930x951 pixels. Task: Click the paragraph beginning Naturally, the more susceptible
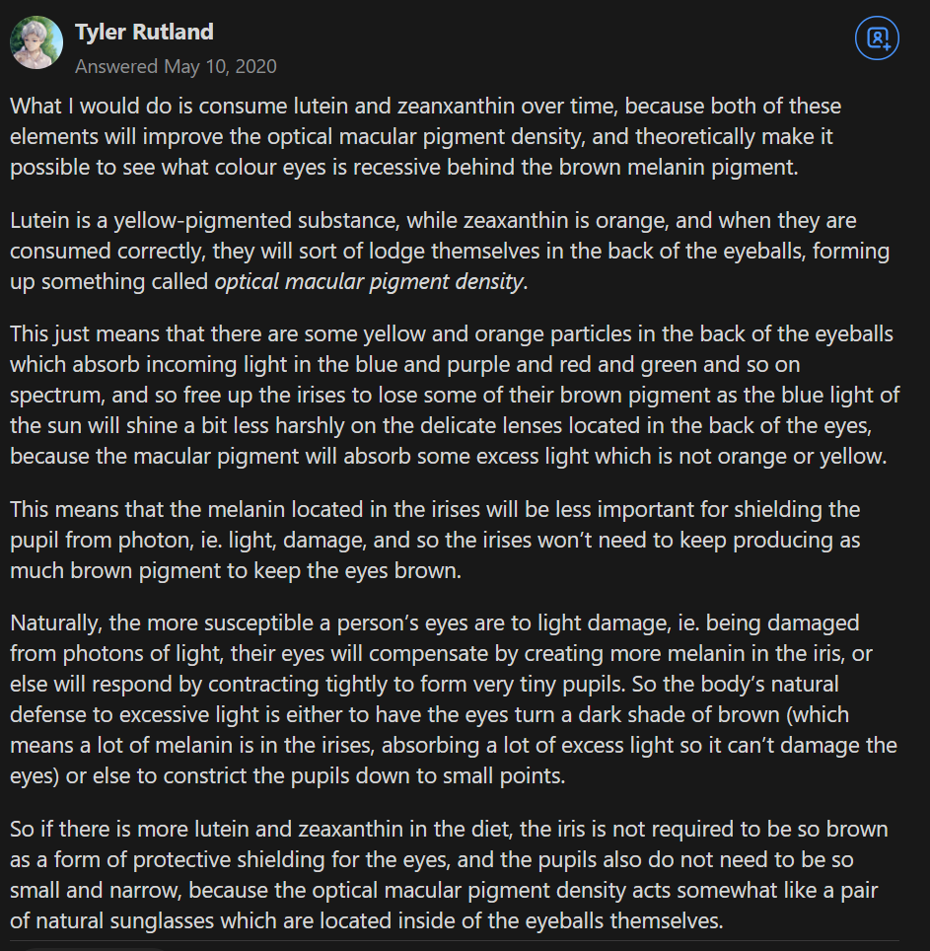pyautogui.click(x=454, y=699)
